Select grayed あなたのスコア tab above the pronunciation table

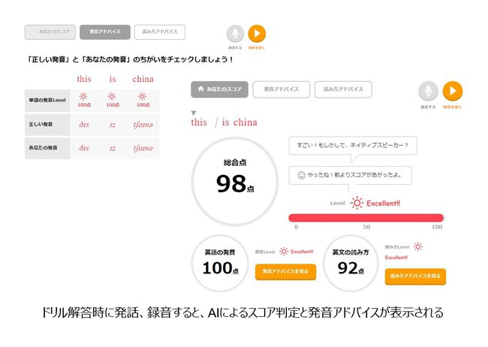click(x=50, y=32)
